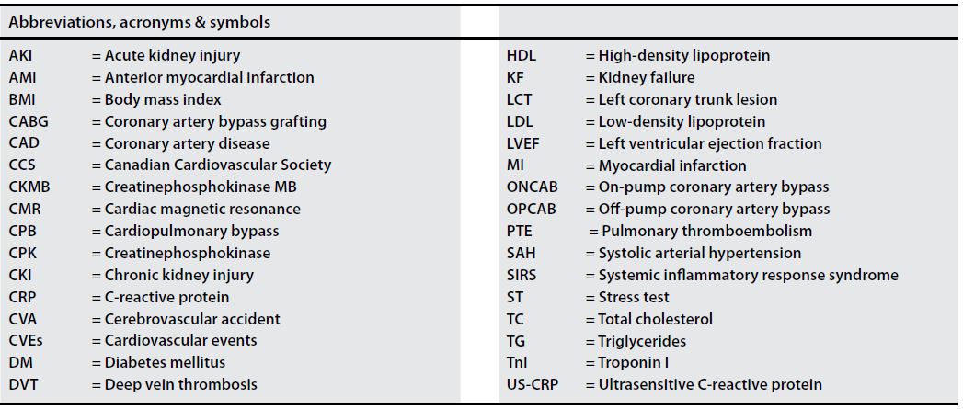
Task: Click the HDL abbreviation
Action: 521,56
